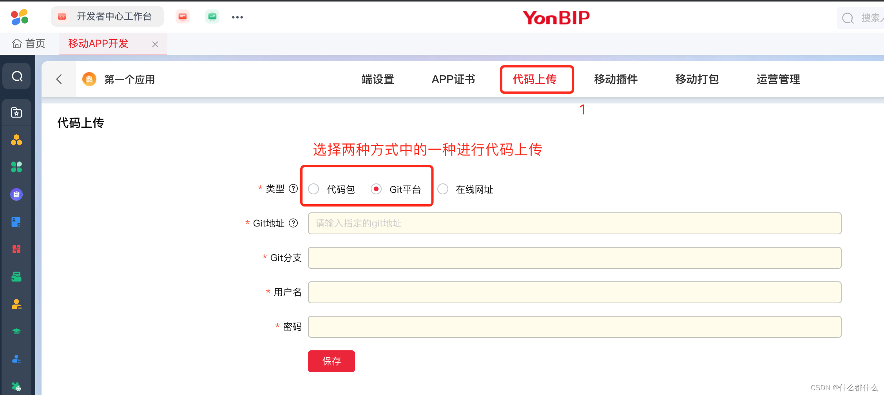Close the 移动APP开发 tab
The width and height of the screenshot is (884, 395).
(155, 44)
